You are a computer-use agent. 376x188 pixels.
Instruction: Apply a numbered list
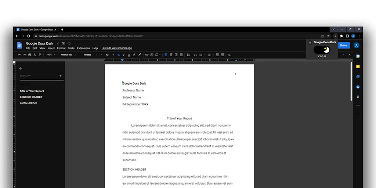[209, 55]
